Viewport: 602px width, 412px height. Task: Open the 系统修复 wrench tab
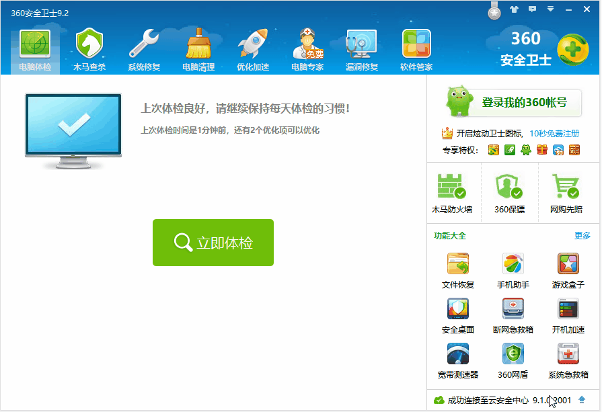tap(144, 50)
